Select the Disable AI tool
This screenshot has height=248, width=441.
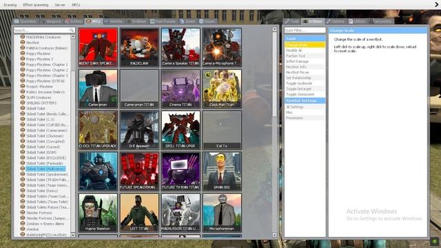(x=305, y=50)
